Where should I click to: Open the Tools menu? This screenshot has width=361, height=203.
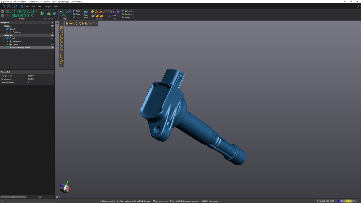point(33,6)
